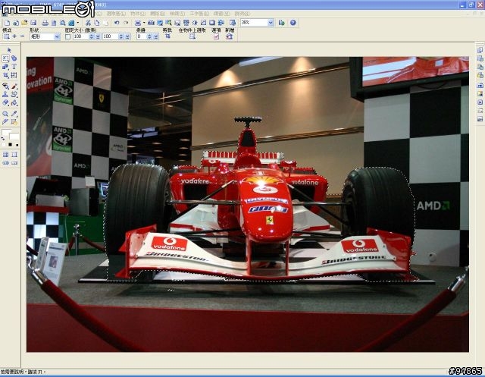Open the zoom percentage dropdown
Image resolution: width=485 pixels, height=377 pixels.
271,23
